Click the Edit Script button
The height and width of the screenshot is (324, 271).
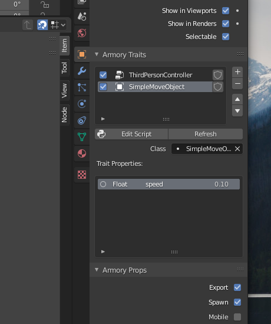coord(131,134)
